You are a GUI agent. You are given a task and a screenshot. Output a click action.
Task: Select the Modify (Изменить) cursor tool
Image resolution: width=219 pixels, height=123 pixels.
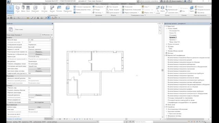click(x=10, y=9)
